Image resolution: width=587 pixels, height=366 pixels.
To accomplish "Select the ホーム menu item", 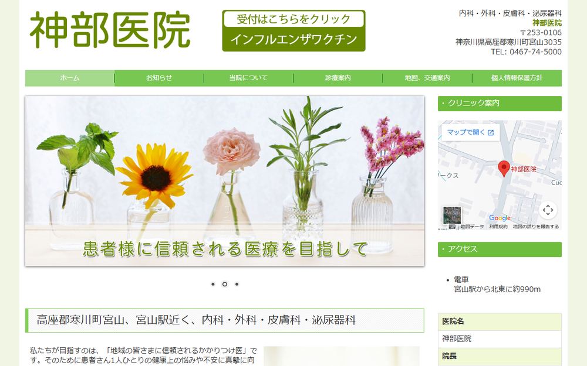I will tap(70, 78).
